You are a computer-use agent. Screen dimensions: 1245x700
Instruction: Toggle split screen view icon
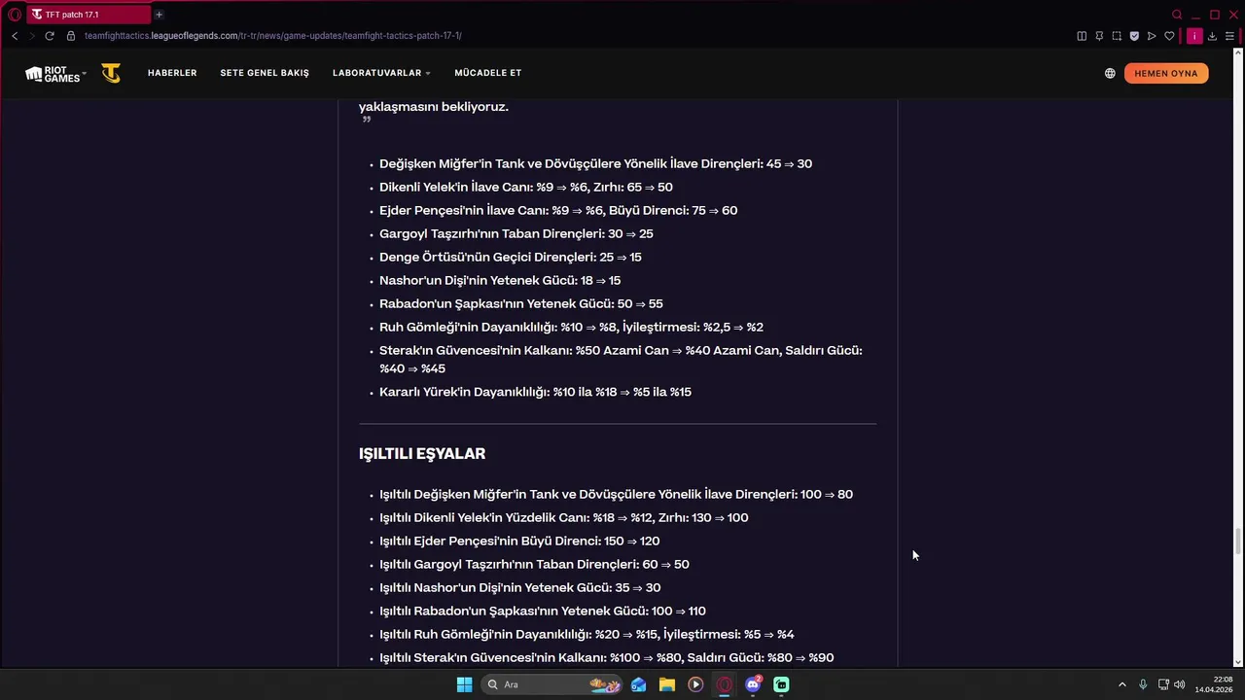(x=1082, y=36)
